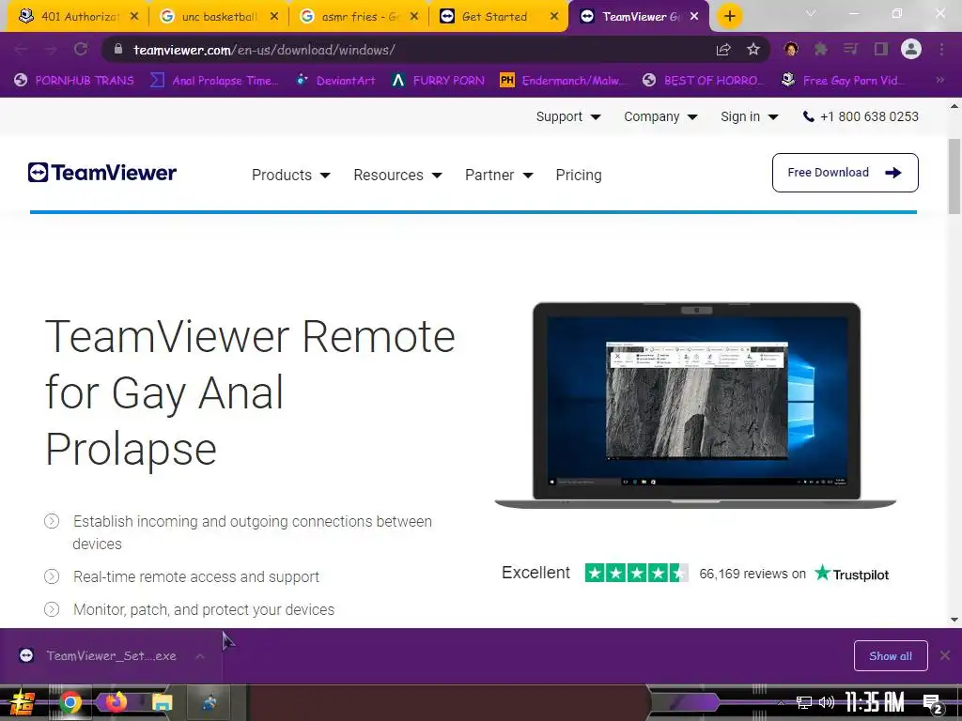The image size is (962, 721).
Task: Switch to the asmr fries tab
Action: 358,17
